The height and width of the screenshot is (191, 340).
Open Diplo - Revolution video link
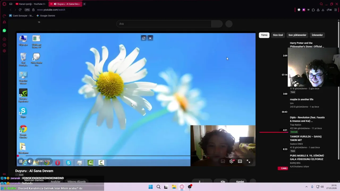(x=307, y=119)
